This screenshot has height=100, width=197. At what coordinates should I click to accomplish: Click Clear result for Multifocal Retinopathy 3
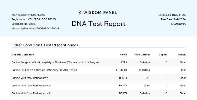[182, 93]
